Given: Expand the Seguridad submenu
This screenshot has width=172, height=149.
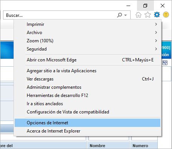Looking at the screenshot, I should [87, 49].
